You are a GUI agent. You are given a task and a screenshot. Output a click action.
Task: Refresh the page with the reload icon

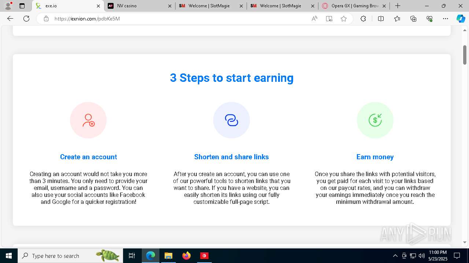(x=26, y=19)
